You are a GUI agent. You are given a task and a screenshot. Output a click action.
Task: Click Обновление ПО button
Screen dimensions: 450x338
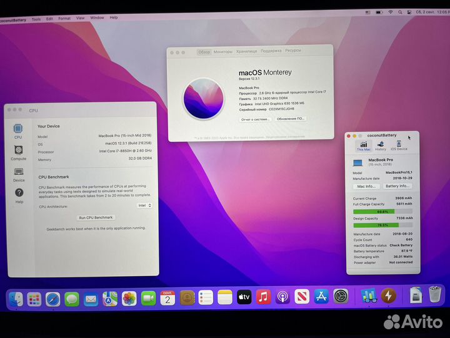click(291, 118)
